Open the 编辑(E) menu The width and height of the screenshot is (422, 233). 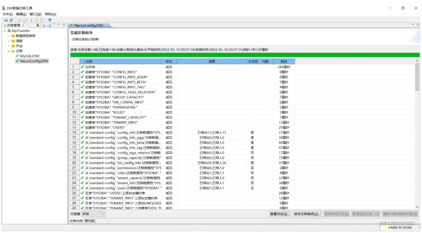21,14
